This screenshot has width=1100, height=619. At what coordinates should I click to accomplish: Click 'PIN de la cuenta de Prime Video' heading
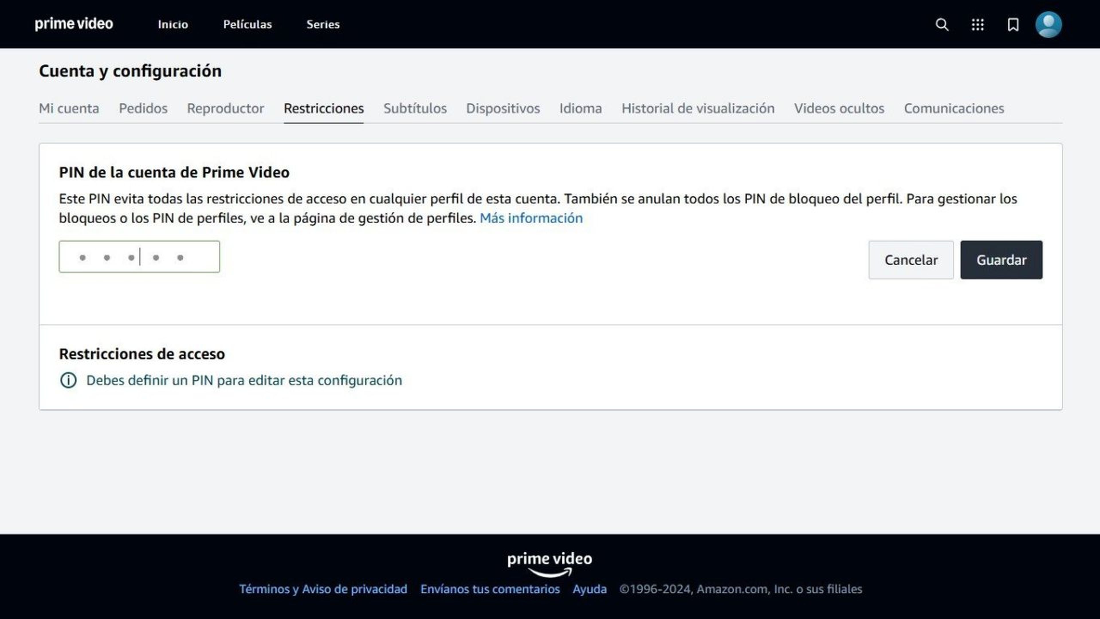(174, 172)
